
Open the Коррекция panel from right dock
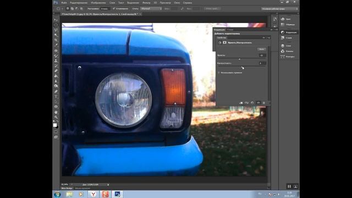click(x=289, y=32)
